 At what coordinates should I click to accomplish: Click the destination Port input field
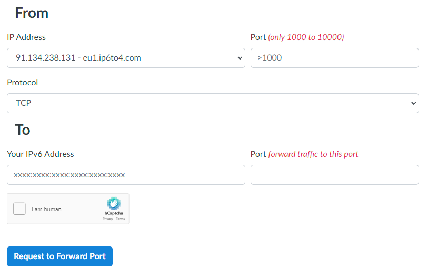[x=334, y=175]
